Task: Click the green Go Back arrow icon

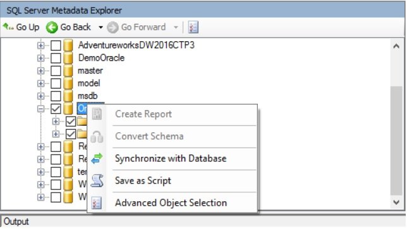Action: tap(52, 27)
